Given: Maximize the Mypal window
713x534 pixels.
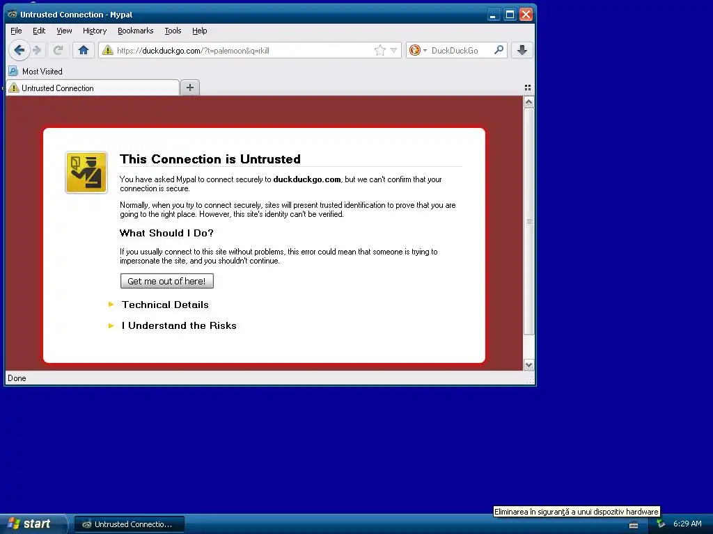Looking at the screenshot, I should coord(510,15).
